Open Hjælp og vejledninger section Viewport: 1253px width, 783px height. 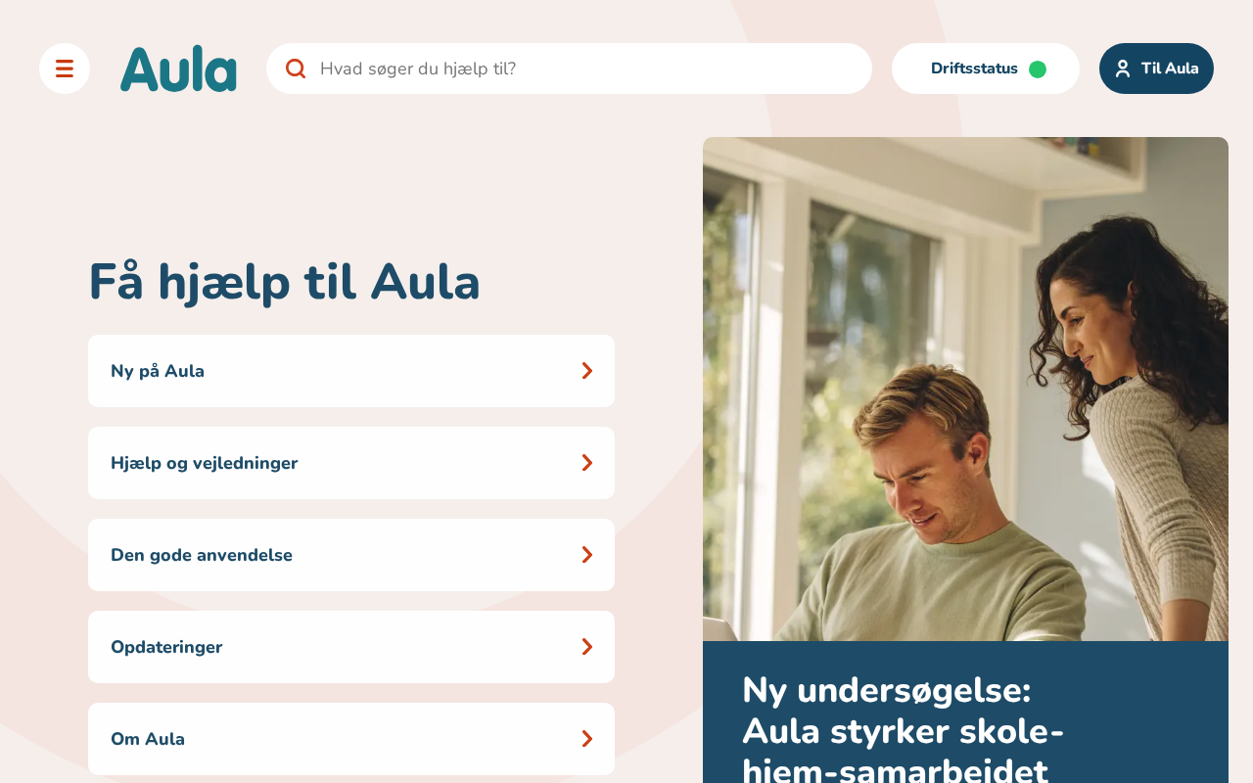point(351,463)
